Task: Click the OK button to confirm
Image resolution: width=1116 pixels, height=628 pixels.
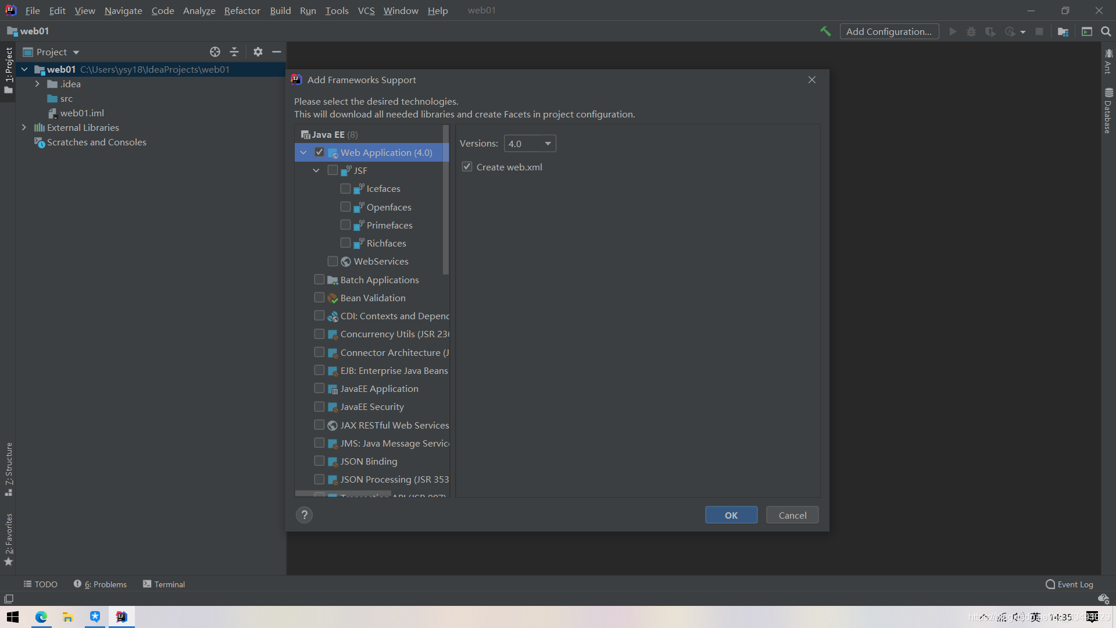Action: tap(731, 515)
